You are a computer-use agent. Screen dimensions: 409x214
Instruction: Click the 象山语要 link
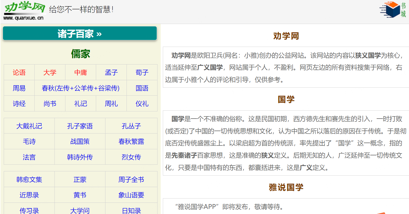click(131, 195)
